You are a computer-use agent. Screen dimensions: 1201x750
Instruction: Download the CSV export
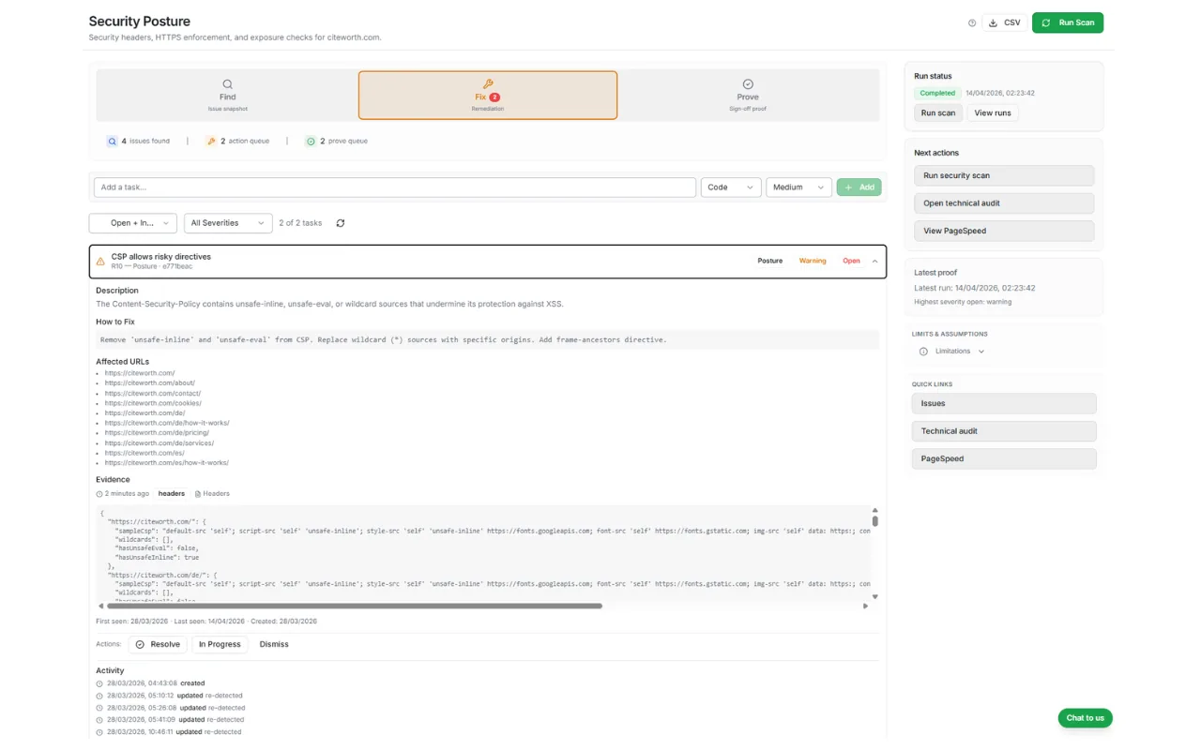click(1005, 22)
